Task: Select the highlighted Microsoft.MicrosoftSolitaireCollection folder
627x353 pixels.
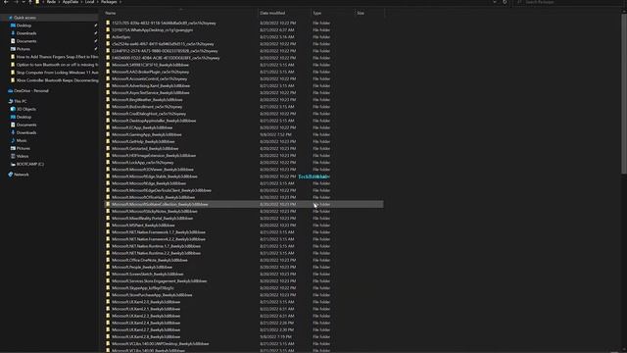Action: pos(244,205)
